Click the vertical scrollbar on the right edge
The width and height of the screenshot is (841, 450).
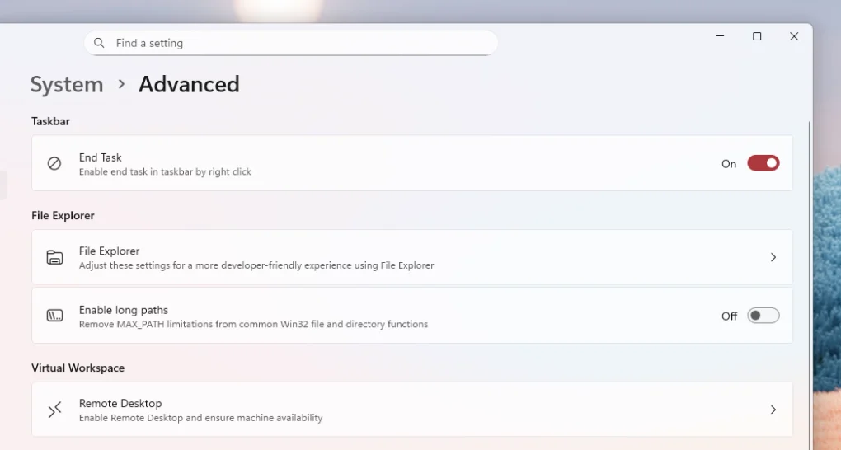point(809,247)
